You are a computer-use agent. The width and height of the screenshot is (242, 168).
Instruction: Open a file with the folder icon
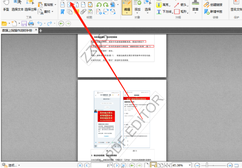click(4, 24)
